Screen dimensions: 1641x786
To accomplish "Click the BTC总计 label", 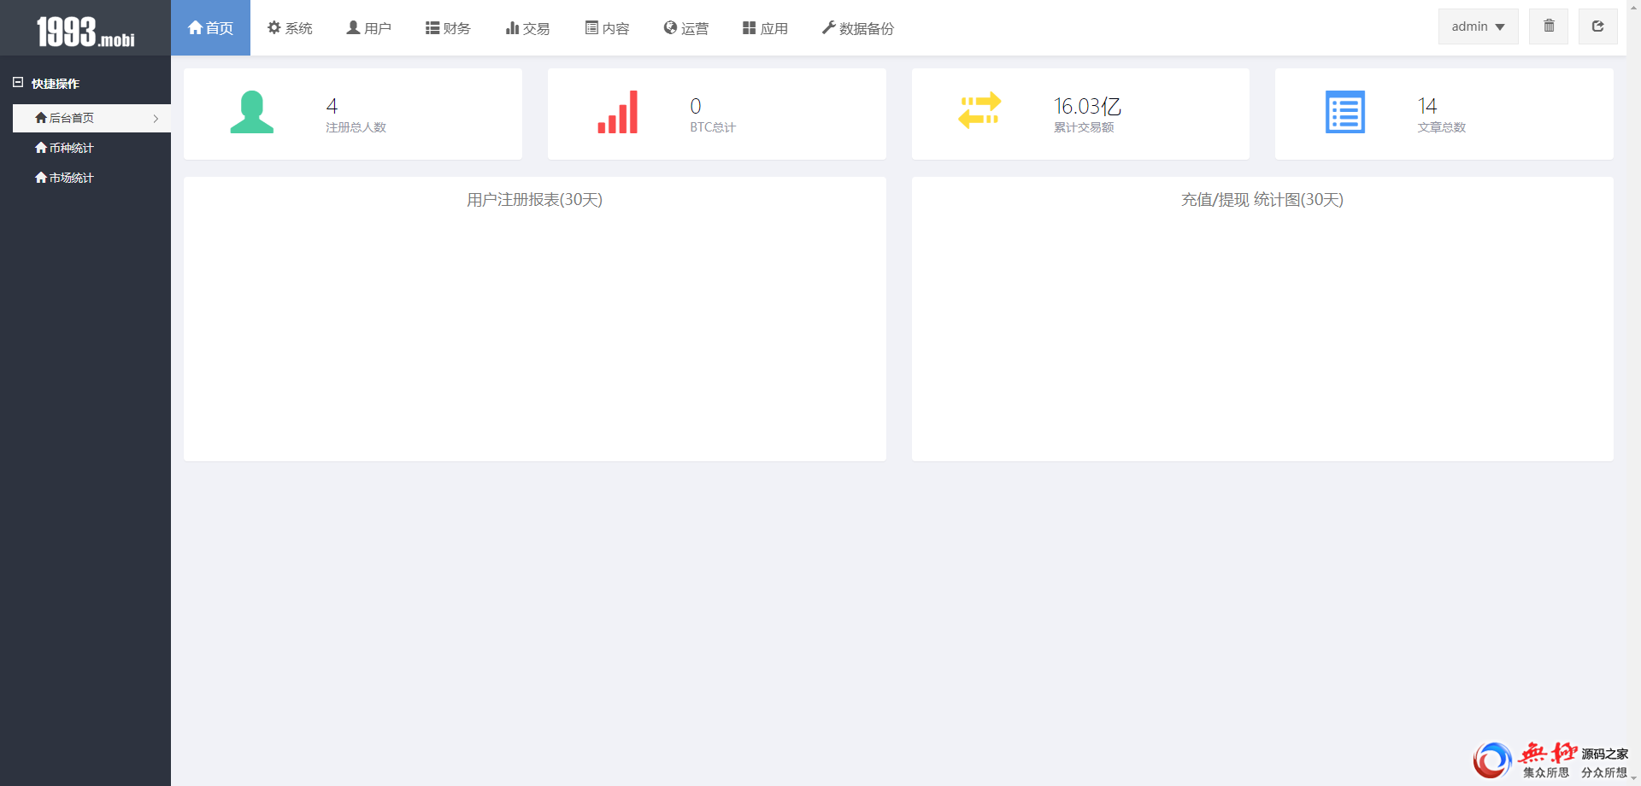I will (x=713, y=127).
